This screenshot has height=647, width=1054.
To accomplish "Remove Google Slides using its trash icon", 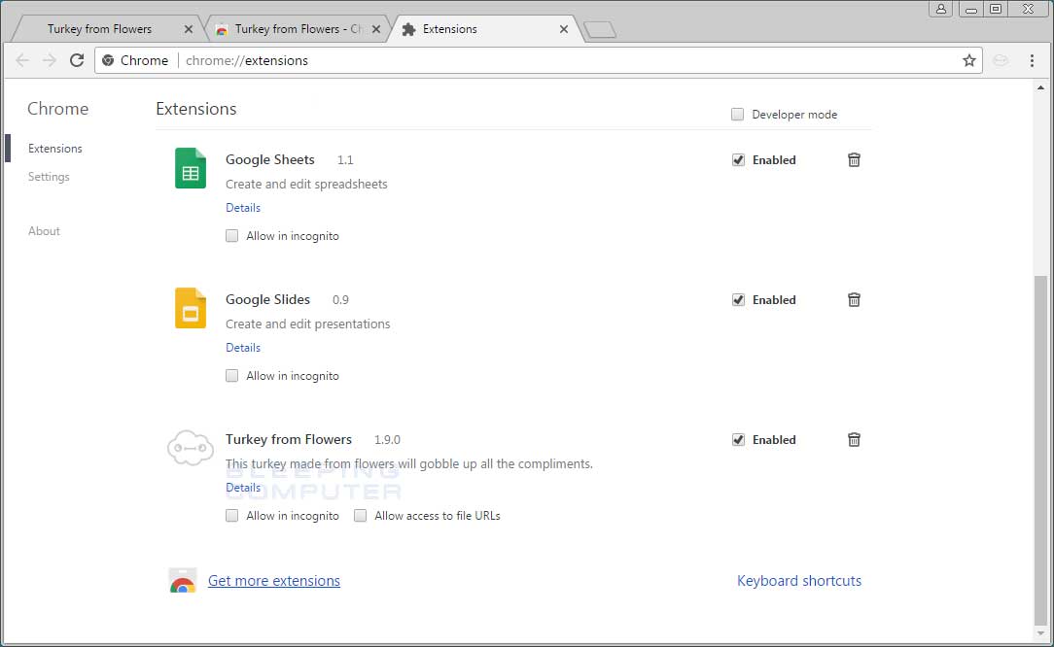I will pos(854,299).
